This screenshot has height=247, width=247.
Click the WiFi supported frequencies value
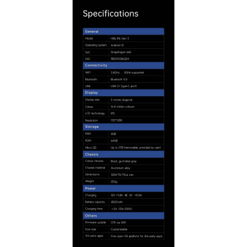(x=127, y=72)
